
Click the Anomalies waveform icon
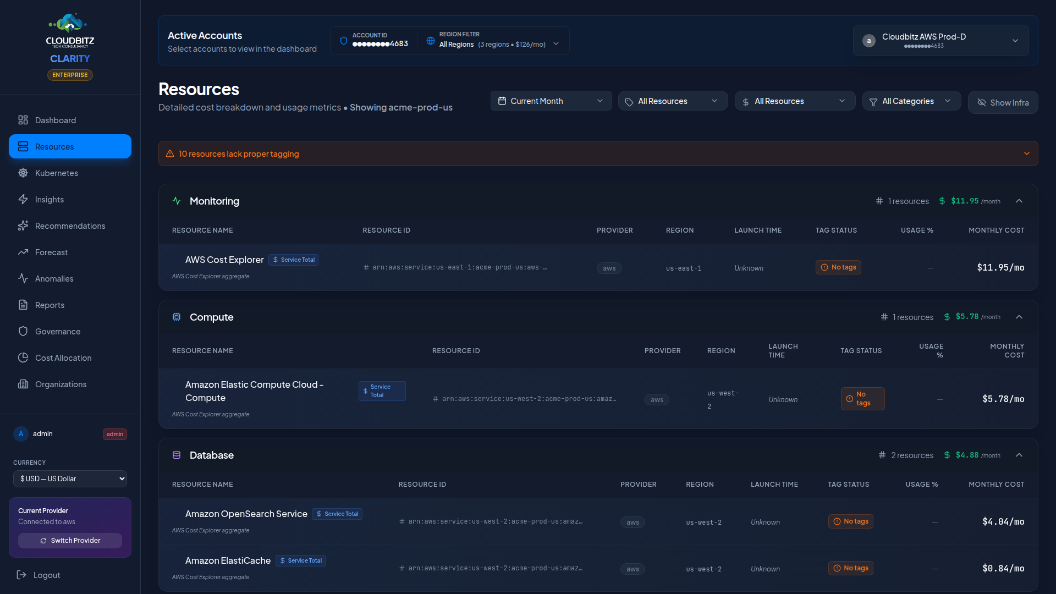click(x=23, y=278)
